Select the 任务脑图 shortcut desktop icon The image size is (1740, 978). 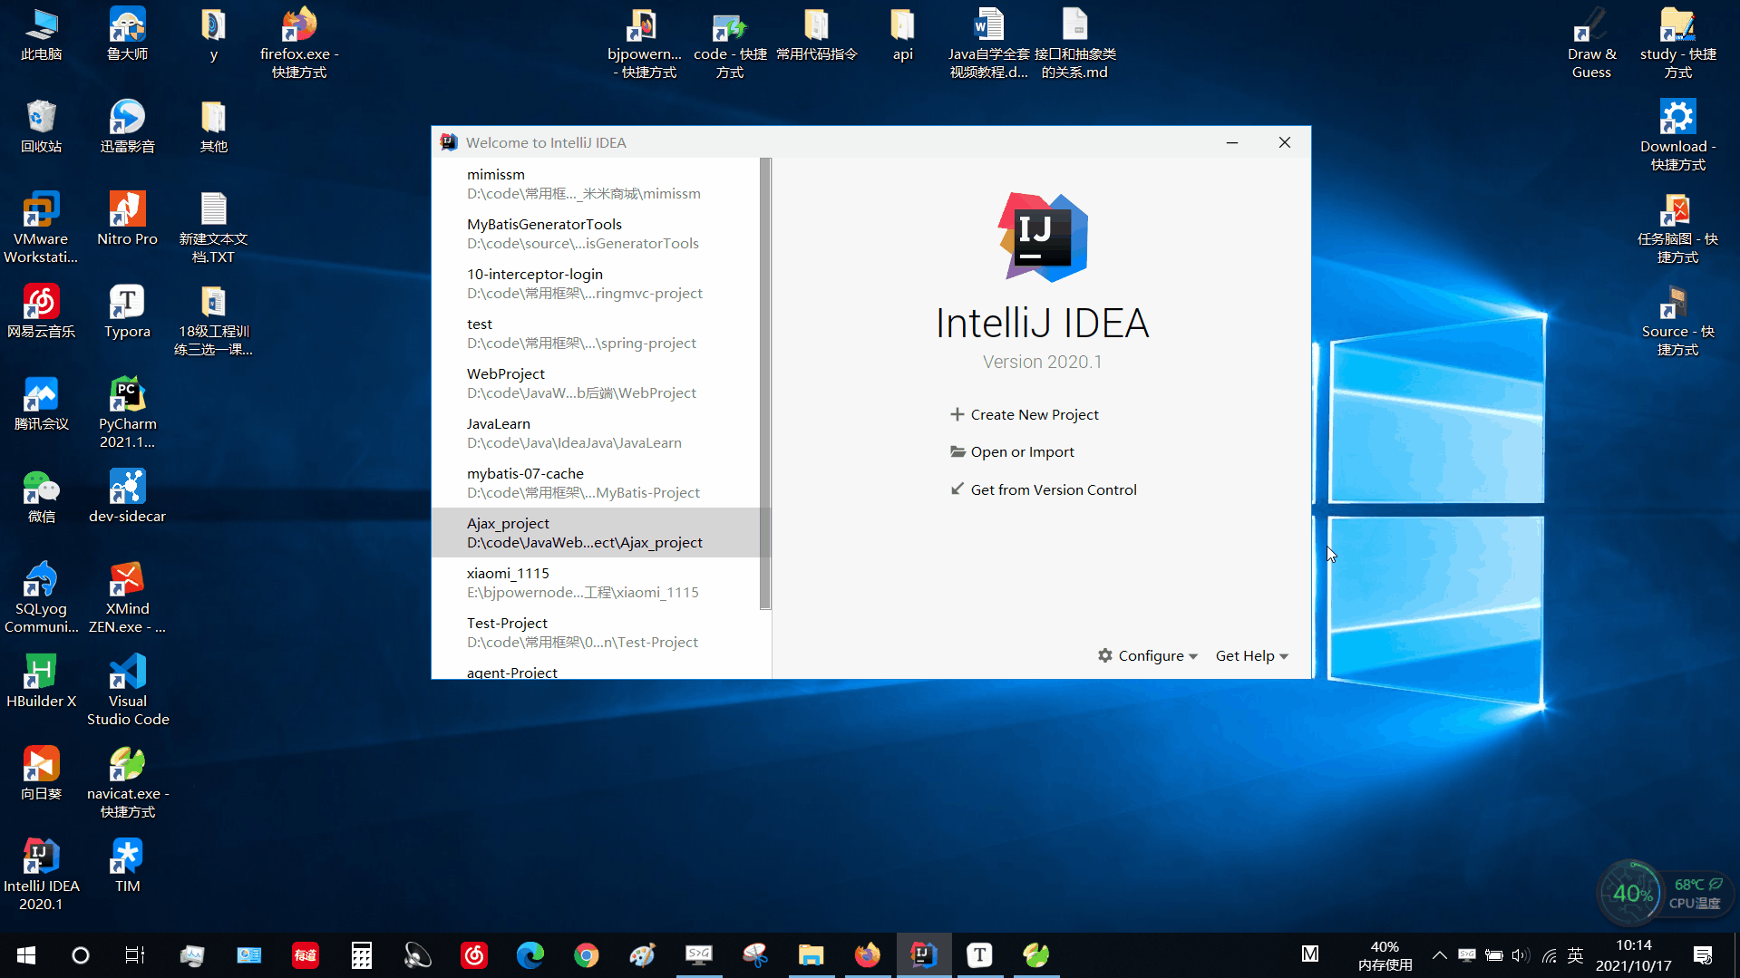pyautogui.click(x=1677, y=228)
